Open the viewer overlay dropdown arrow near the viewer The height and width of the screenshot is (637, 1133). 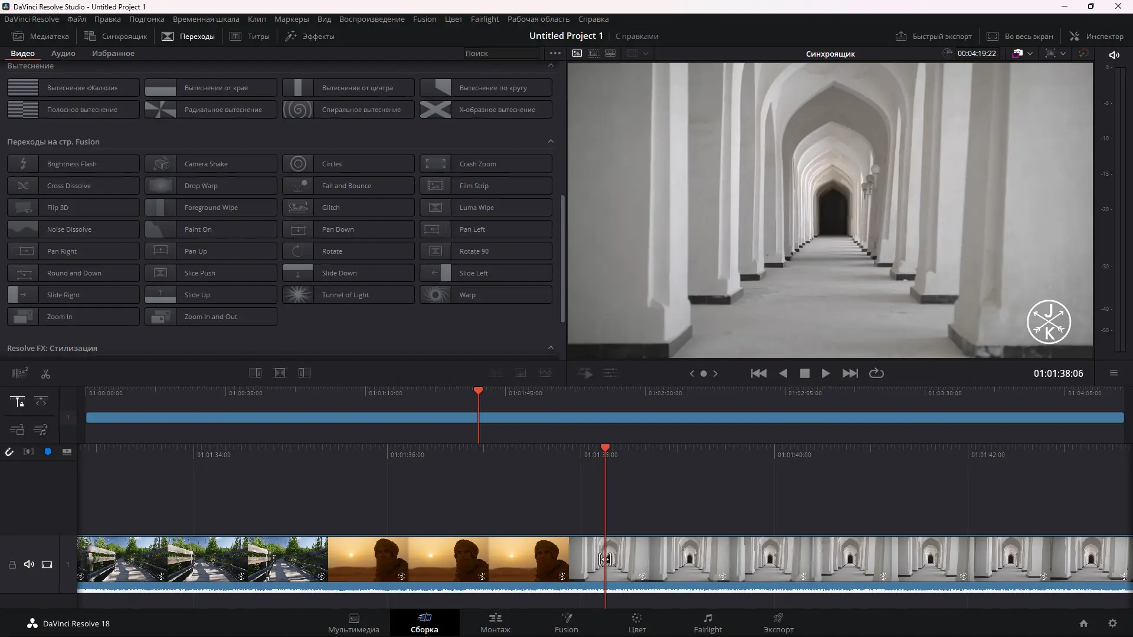[647, 54]
